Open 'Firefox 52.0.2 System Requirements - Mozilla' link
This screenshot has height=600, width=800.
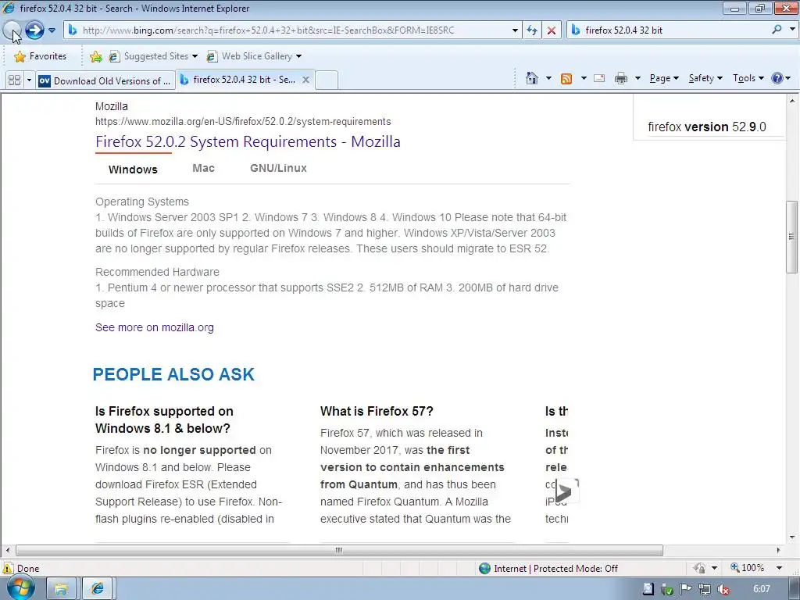click(x=248, y=141)
